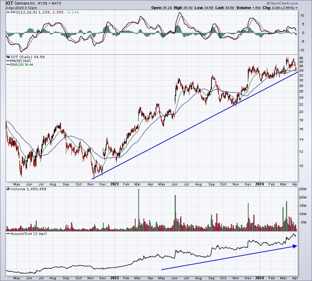
Task: Click the tallest March 2023 volume spike
Action: [x=139, y=210]
